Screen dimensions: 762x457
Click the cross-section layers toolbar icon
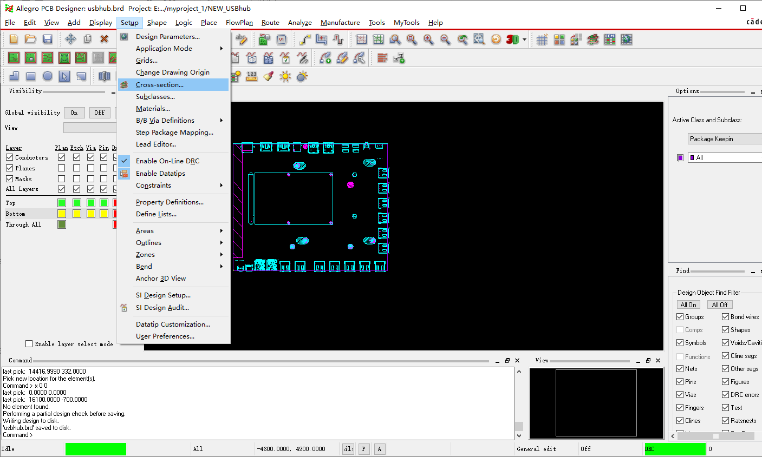(593, 39)
